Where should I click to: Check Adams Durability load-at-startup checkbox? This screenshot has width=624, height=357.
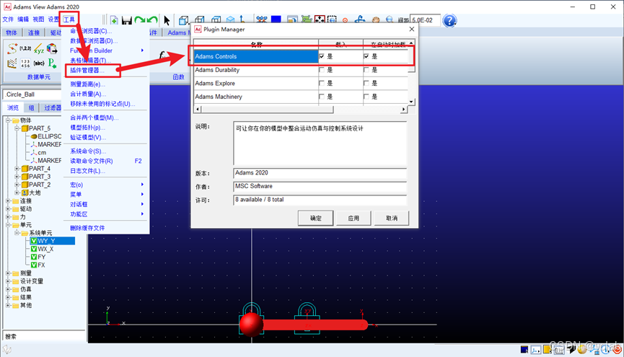[366, 70]
